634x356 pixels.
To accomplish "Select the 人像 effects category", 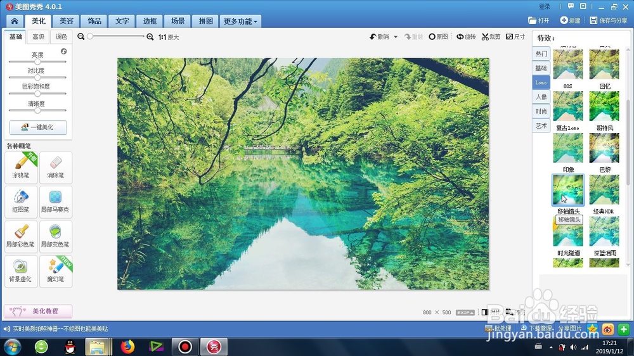I will coord(541,96).
